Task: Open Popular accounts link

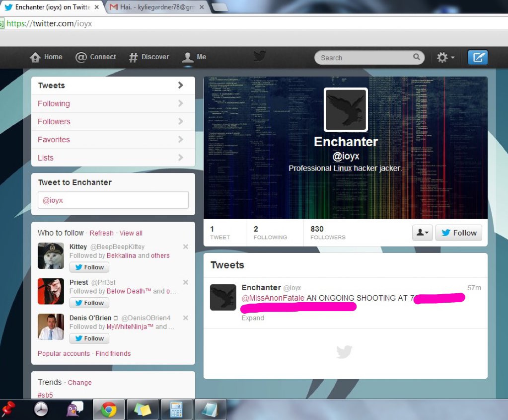Action: pos(64,353)
